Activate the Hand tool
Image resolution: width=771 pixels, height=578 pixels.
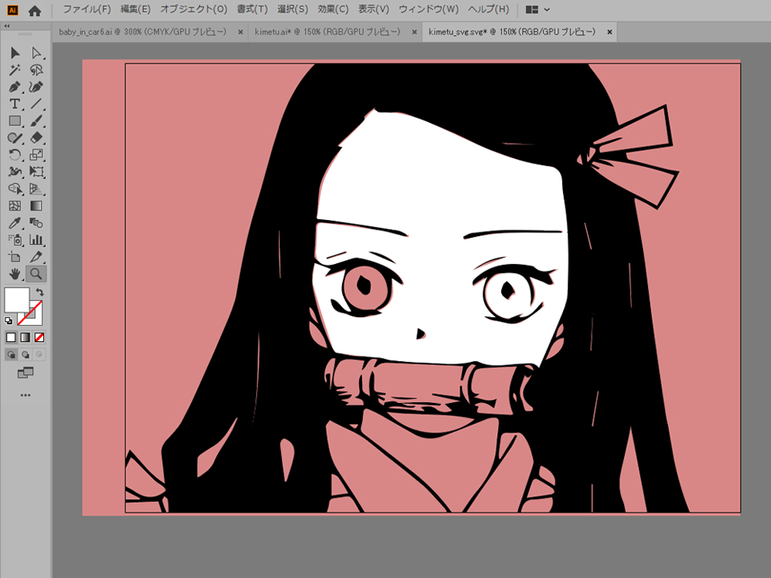[14, 274]
